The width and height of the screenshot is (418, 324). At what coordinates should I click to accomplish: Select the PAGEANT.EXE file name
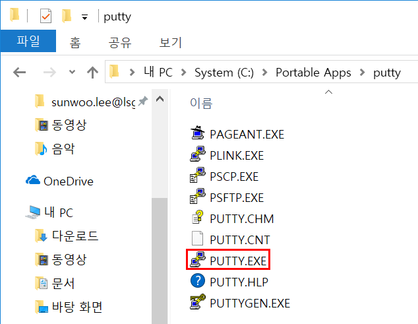pyautogui.click(x=247, y=134)
